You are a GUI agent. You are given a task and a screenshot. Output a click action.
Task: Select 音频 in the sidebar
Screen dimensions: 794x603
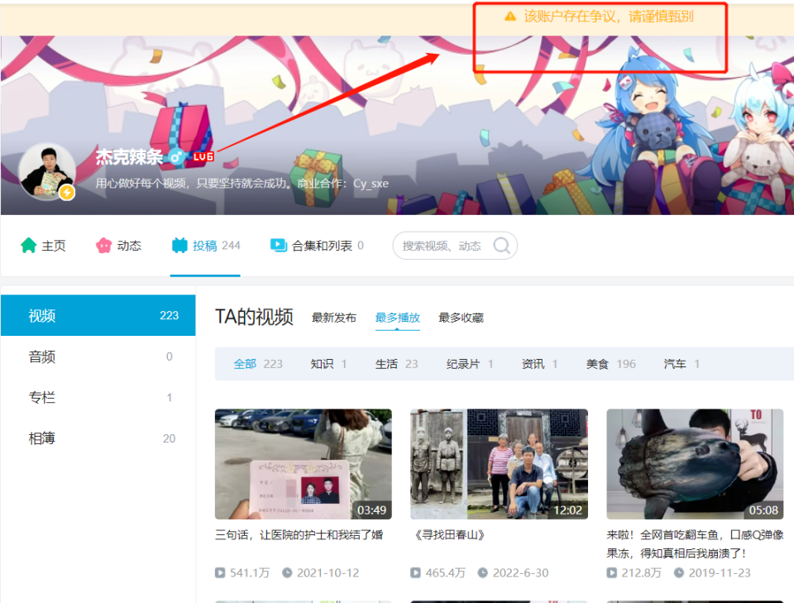pos(98,357)
